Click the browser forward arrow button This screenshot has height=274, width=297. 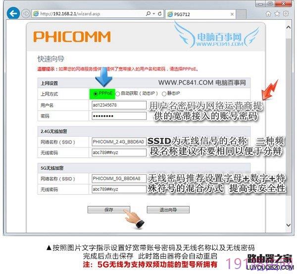tap(26, 14)
